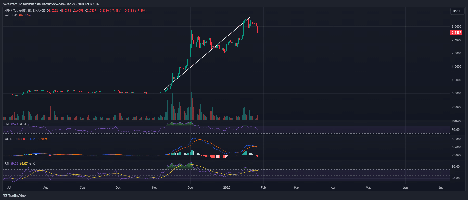Click the Oct label on time axis
Viewport: 468px width, 200px height.
[118, 188]
